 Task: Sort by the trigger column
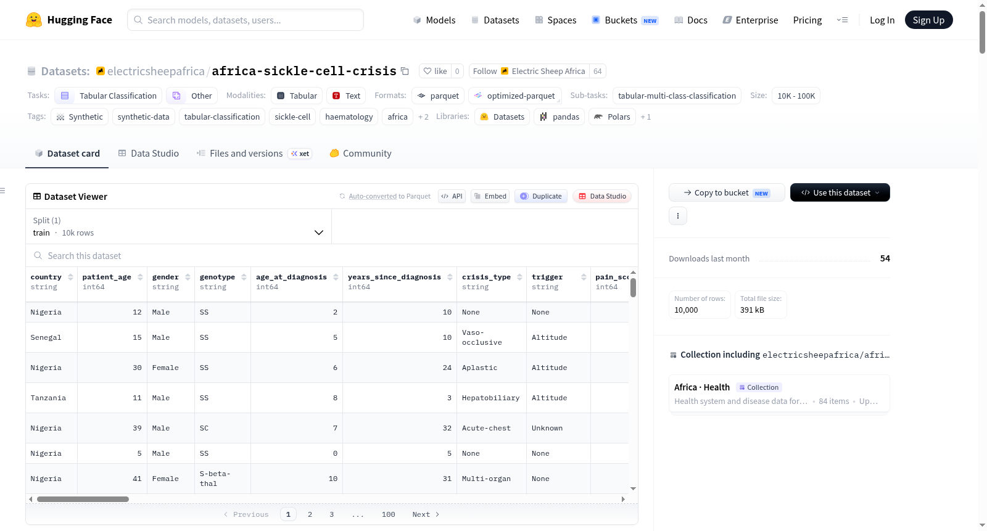pyautogui.click(x=584, y=278)
